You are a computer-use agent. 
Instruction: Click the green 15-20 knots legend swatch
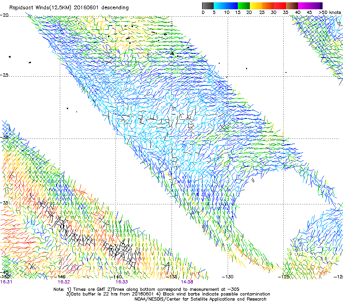[x=244, y=6]
